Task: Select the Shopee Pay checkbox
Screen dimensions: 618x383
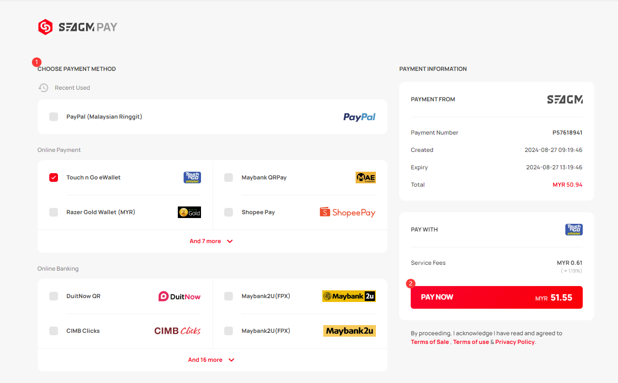Action: (x=229, y=212)
